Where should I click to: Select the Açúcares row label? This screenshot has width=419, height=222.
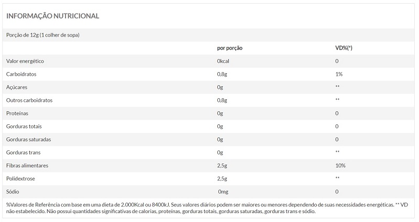17,87
